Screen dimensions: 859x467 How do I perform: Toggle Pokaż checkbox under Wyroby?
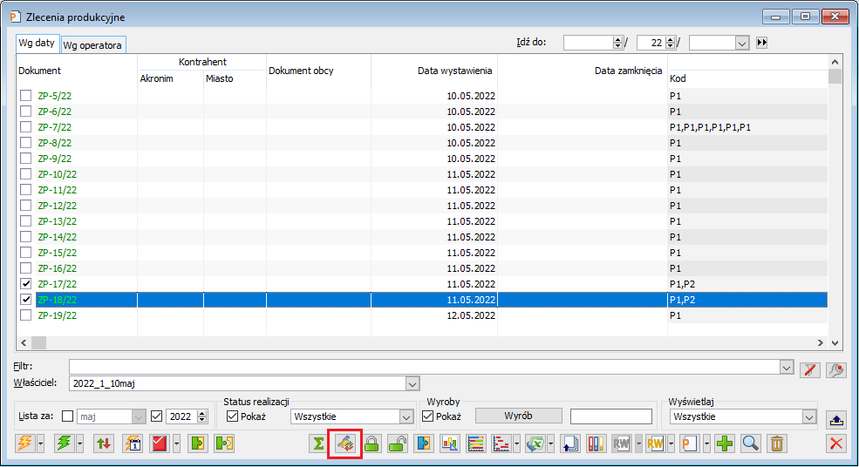428,416
